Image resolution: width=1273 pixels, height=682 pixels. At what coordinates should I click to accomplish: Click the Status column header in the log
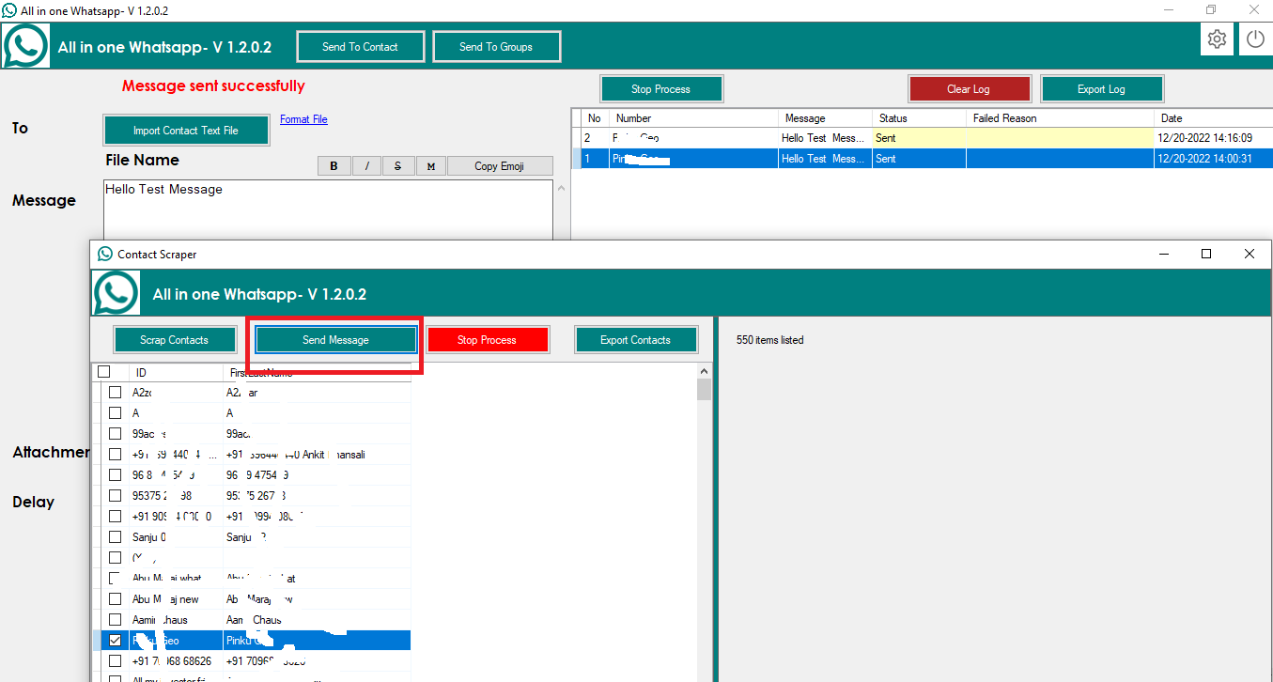[920, 118]
